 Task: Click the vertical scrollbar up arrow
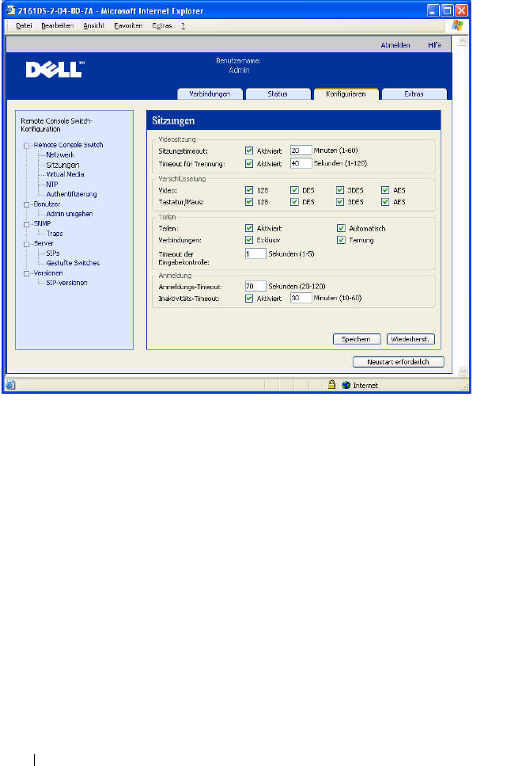(x=463, y=41)
